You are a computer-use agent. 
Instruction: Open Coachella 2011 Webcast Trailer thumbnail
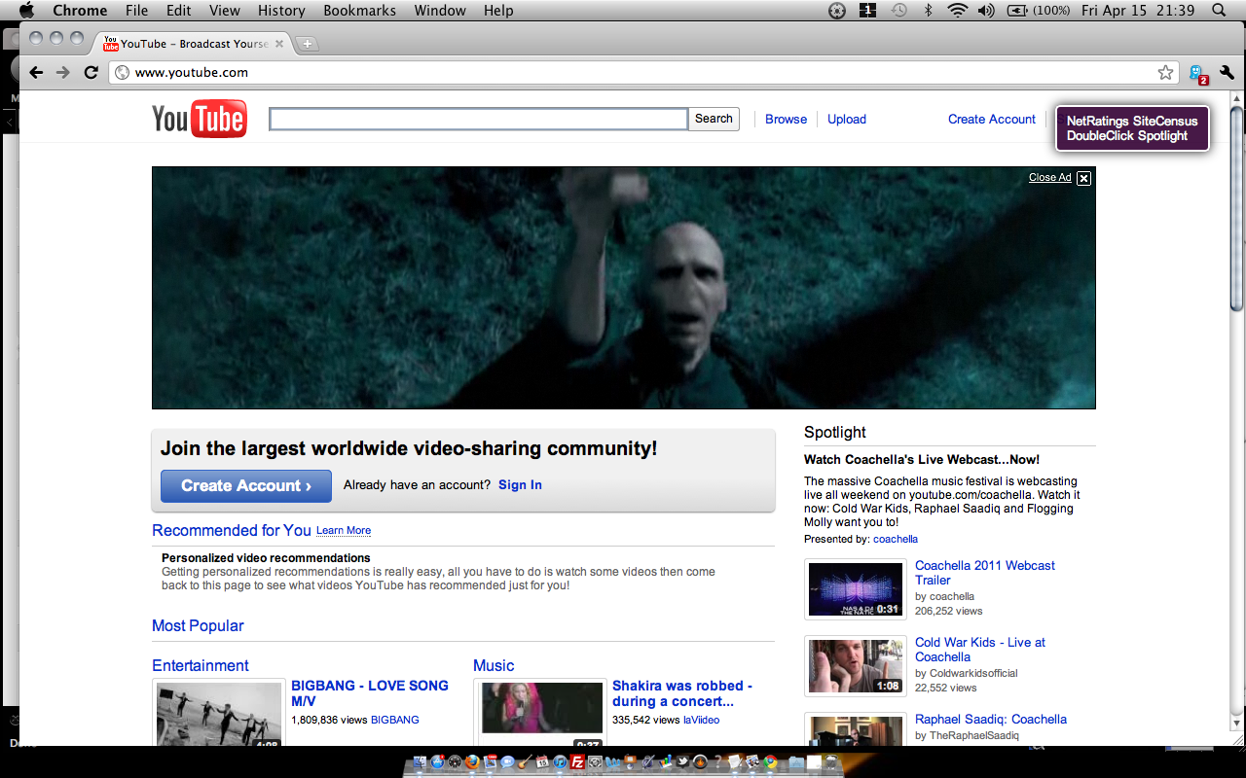click(856, 589)
